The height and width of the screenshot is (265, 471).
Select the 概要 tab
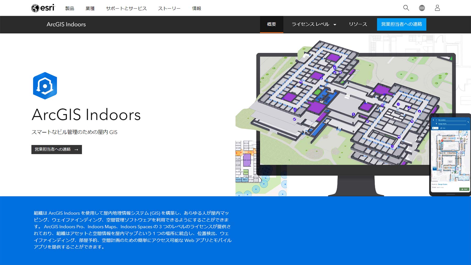point(272,24)
